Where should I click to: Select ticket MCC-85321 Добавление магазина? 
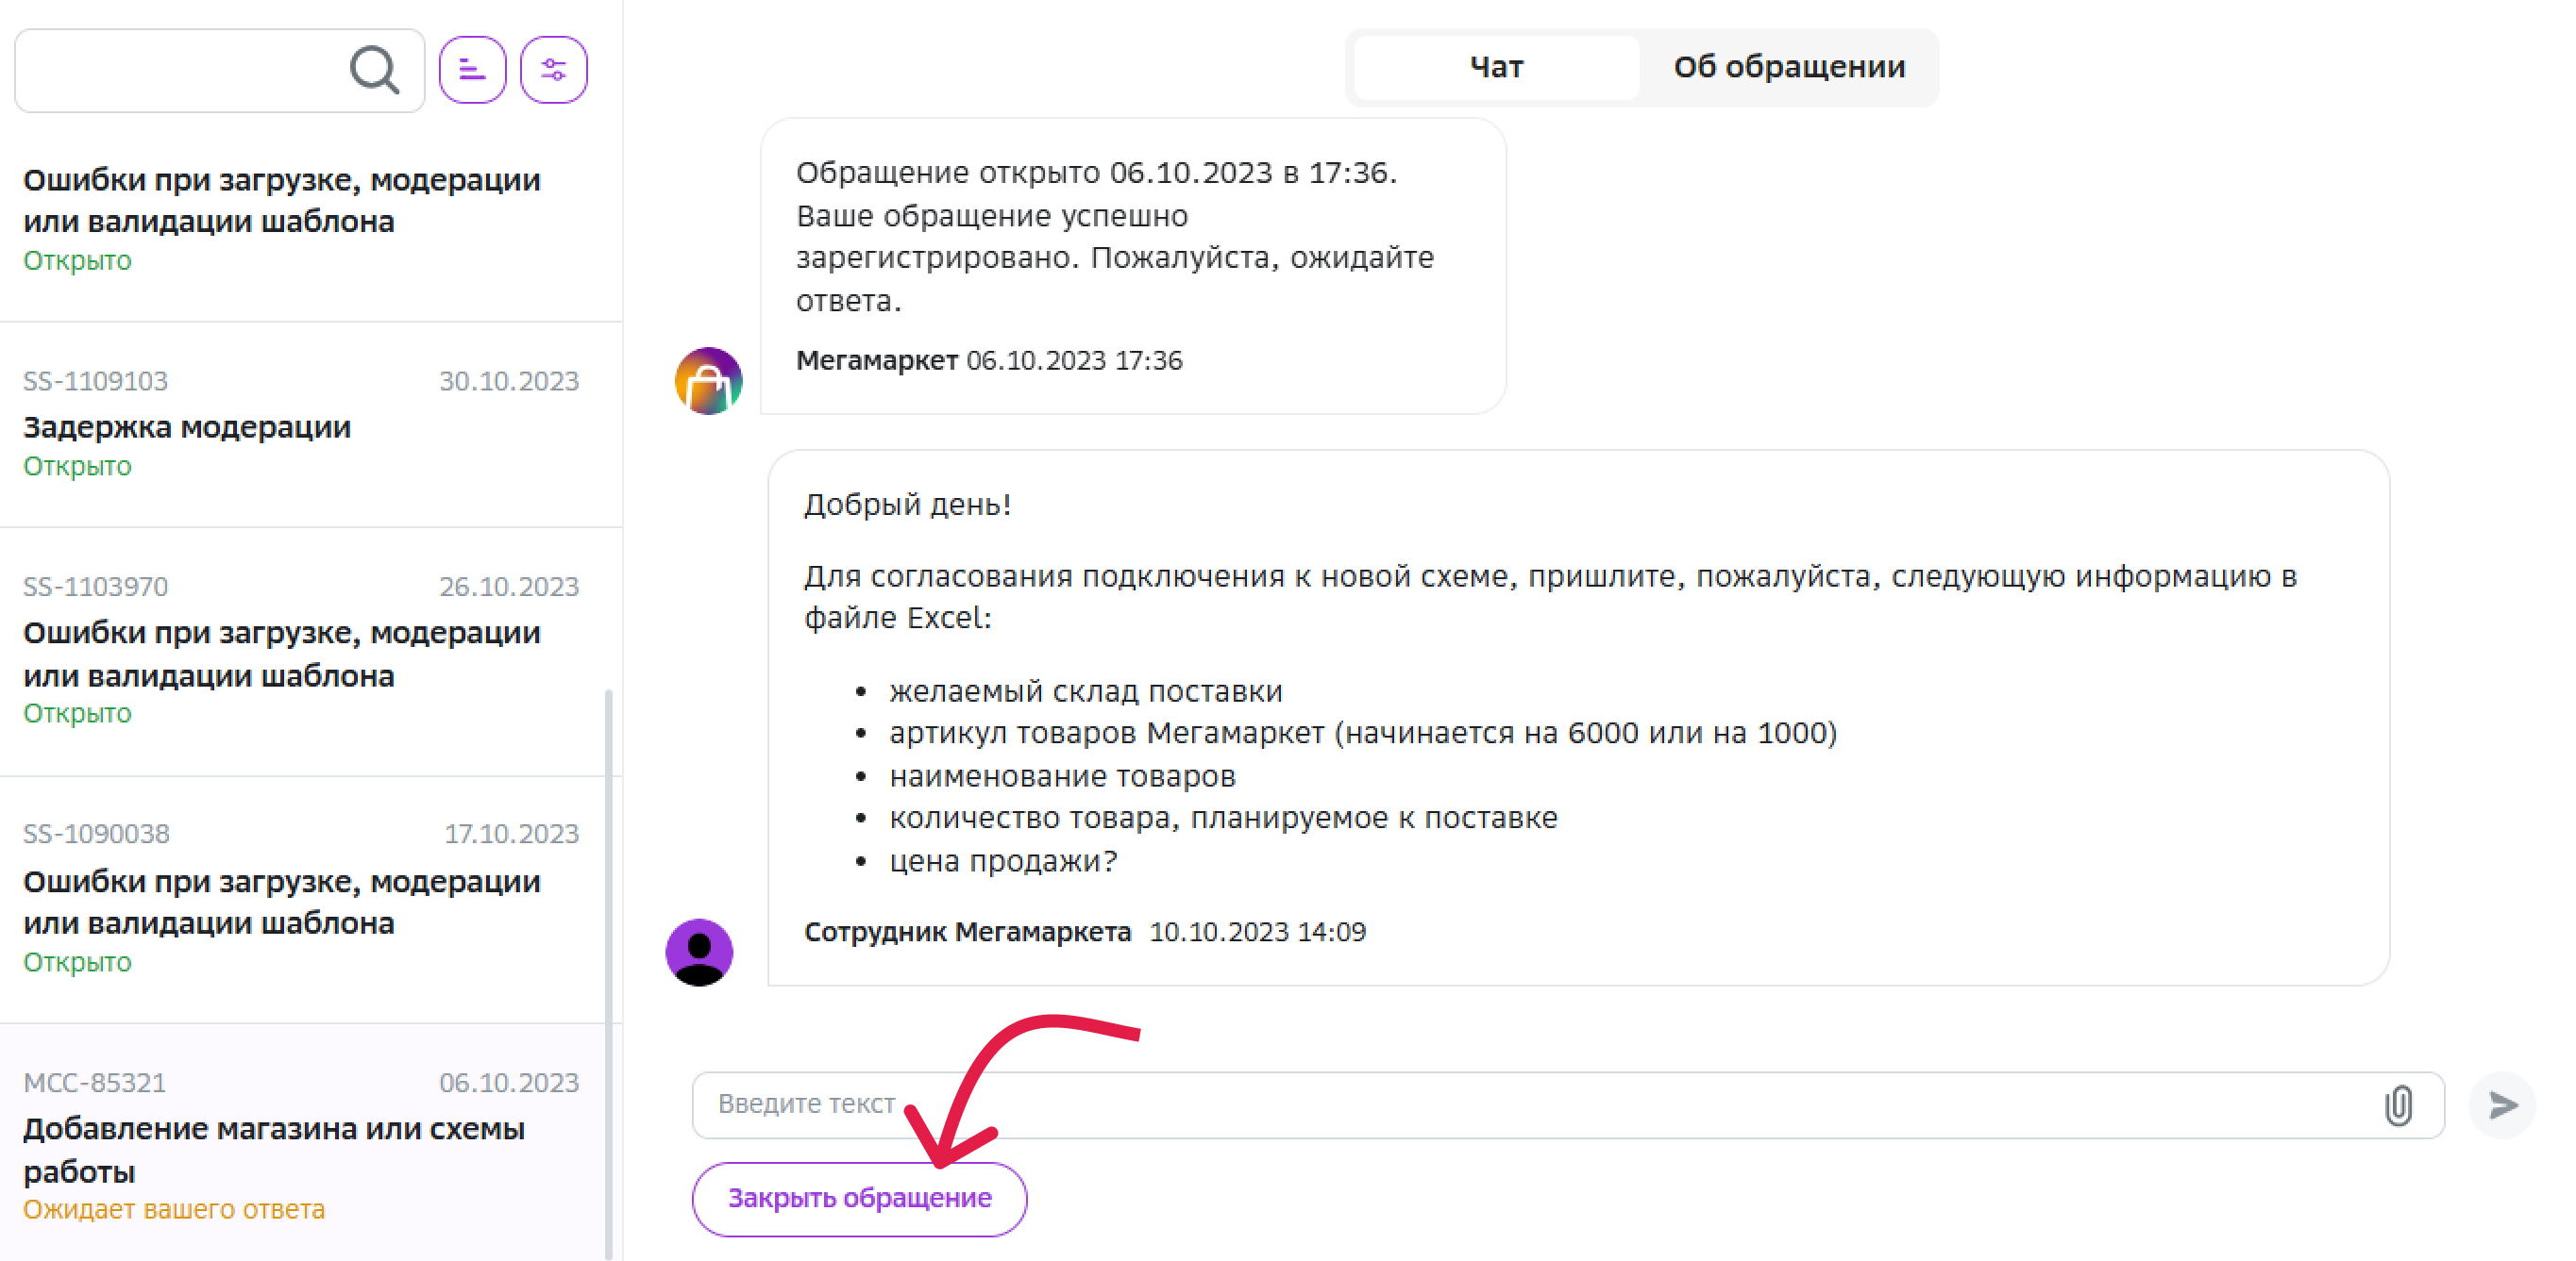pos(300,1144)
